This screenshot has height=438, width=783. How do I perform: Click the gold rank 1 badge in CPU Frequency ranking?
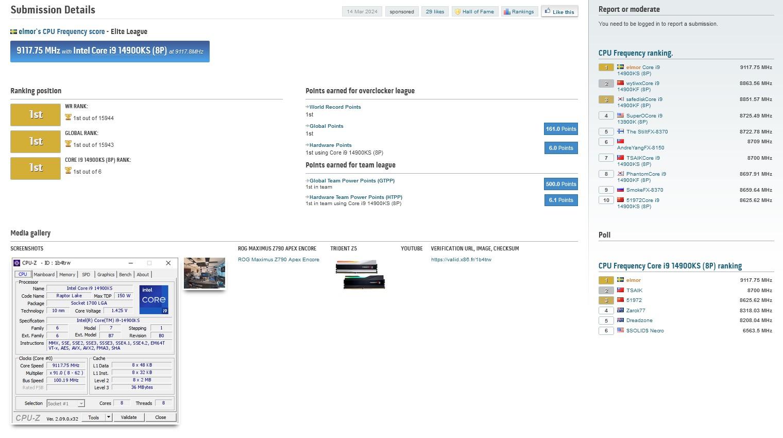pyautogui.click(x=606, y=67)
